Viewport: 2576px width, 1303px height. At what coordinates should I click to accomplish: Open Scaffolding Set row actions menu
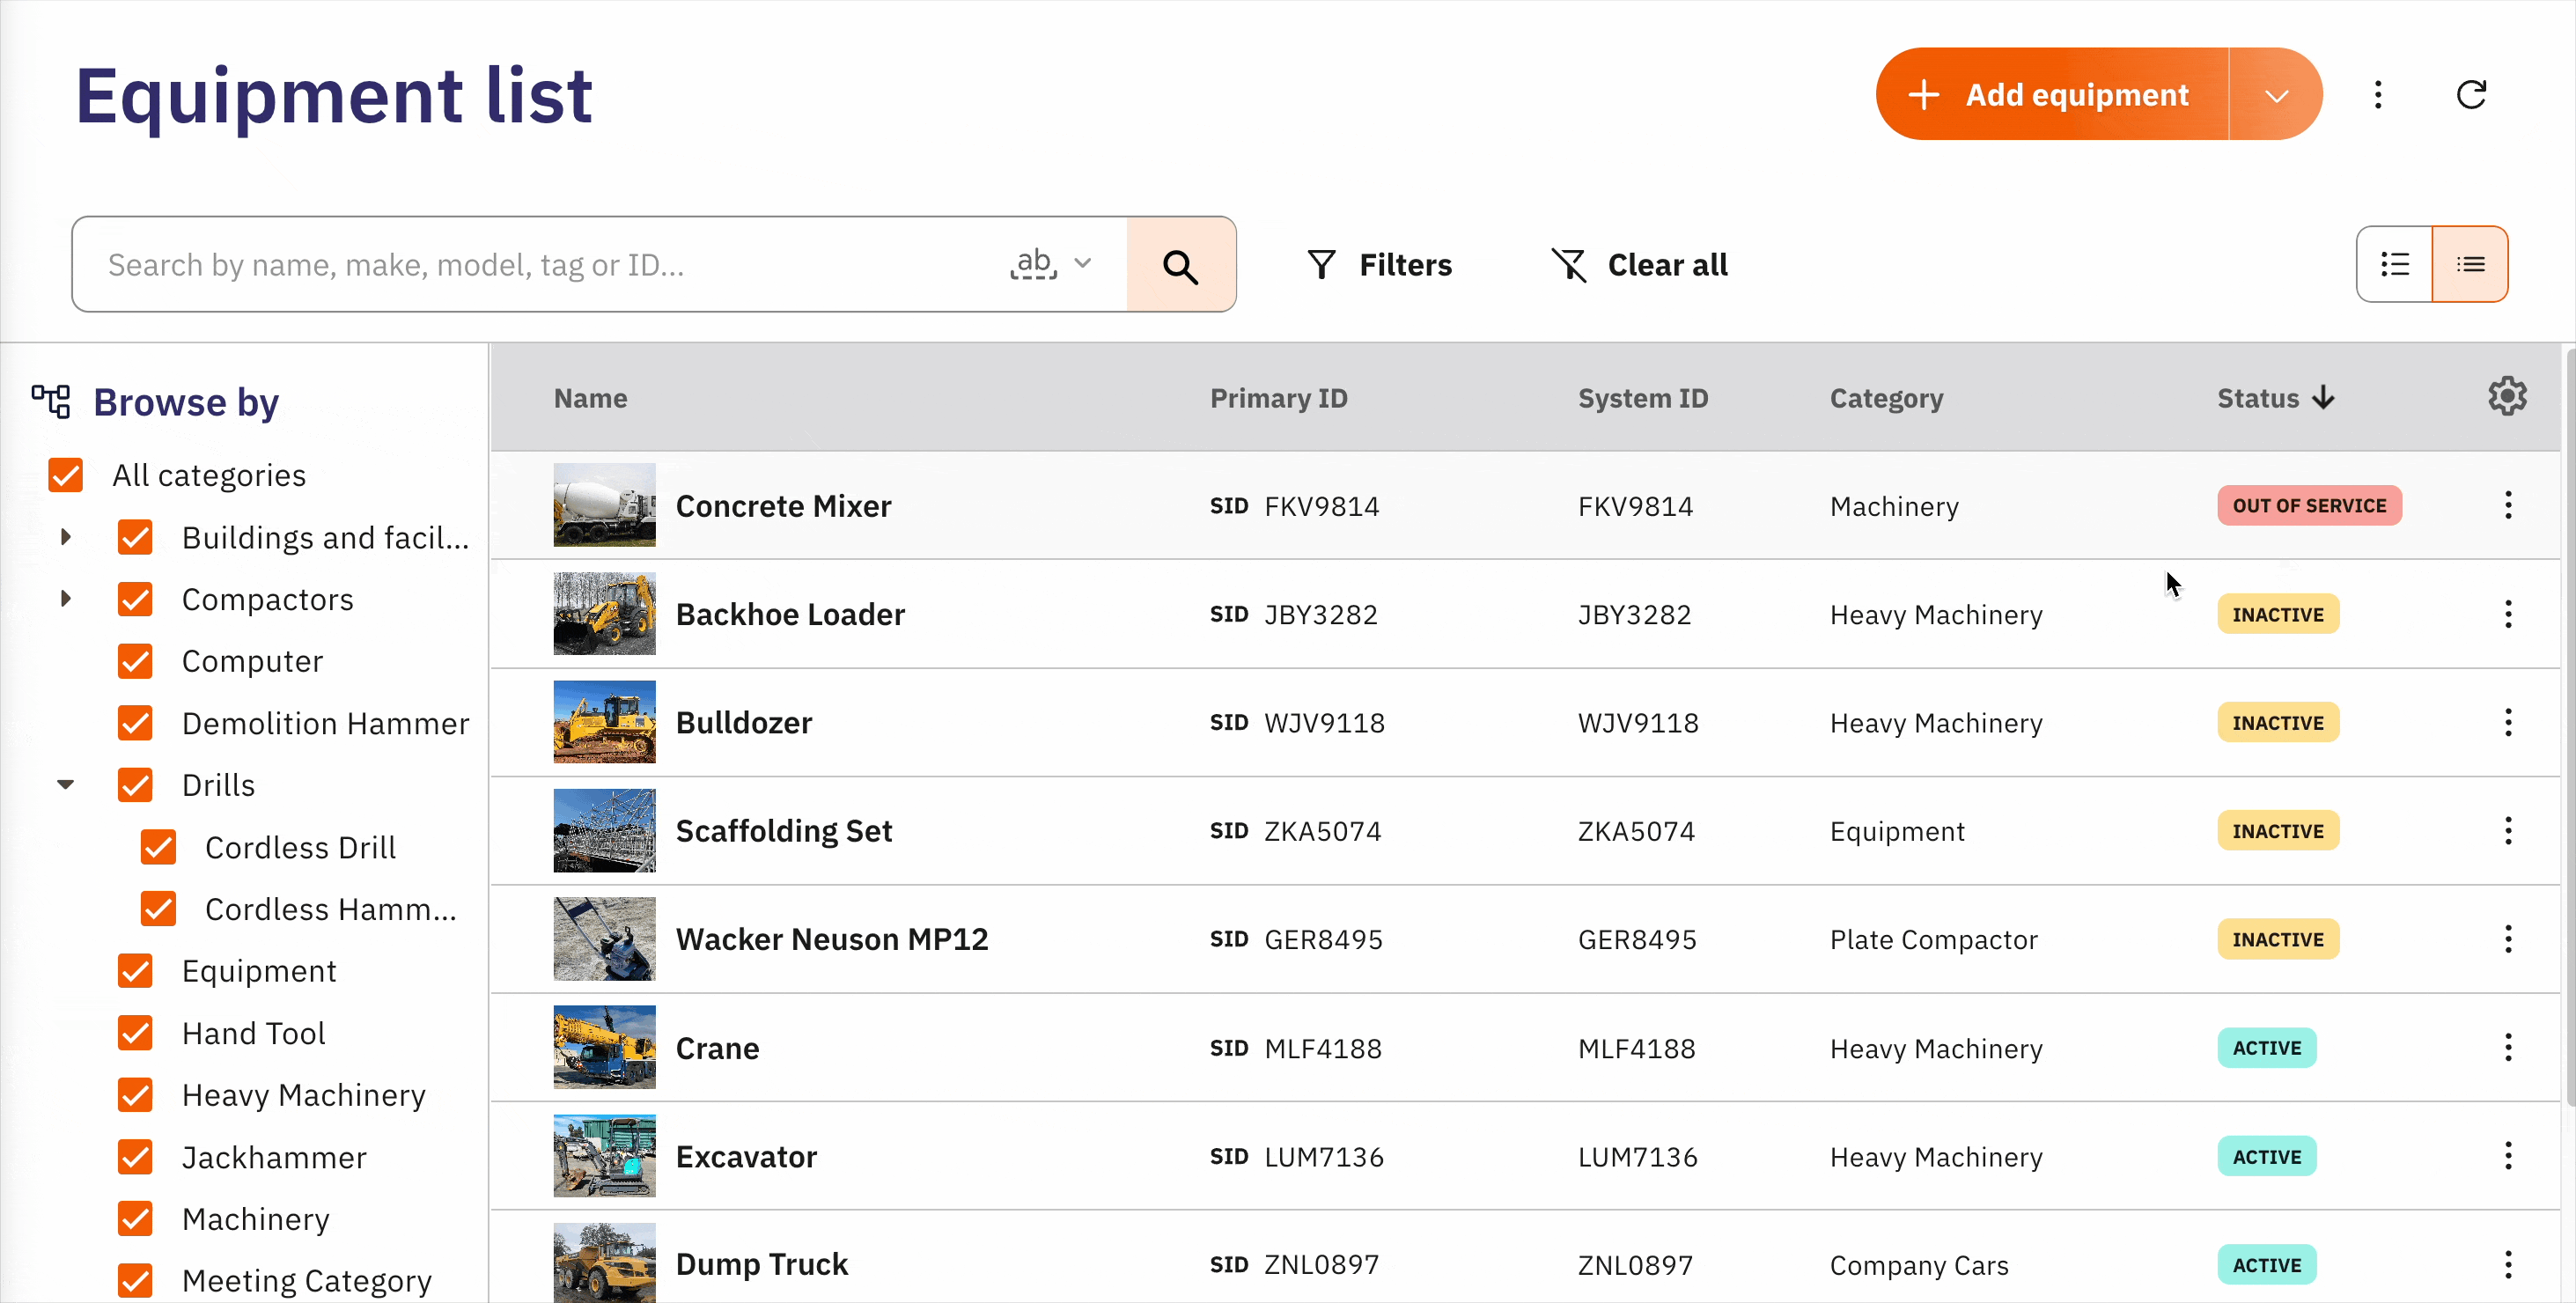coord(2508,830)
